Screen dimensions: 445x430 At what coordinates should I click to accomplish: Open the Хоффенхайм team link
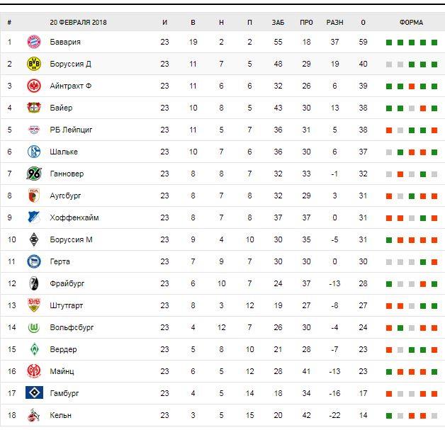[74, 217]
